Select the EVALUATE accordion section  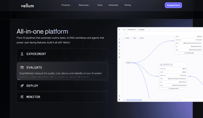62,71
